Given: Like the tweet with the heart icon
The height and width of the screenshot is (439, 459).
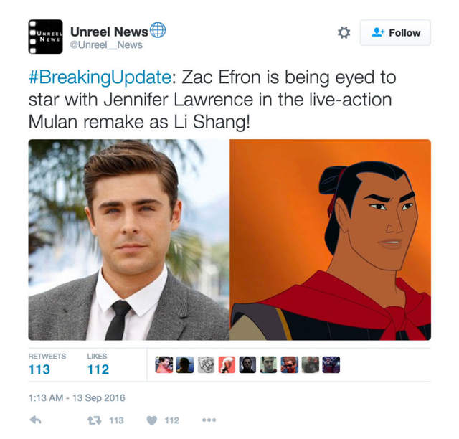Looking at the screenshot, I should click(151, 420).
